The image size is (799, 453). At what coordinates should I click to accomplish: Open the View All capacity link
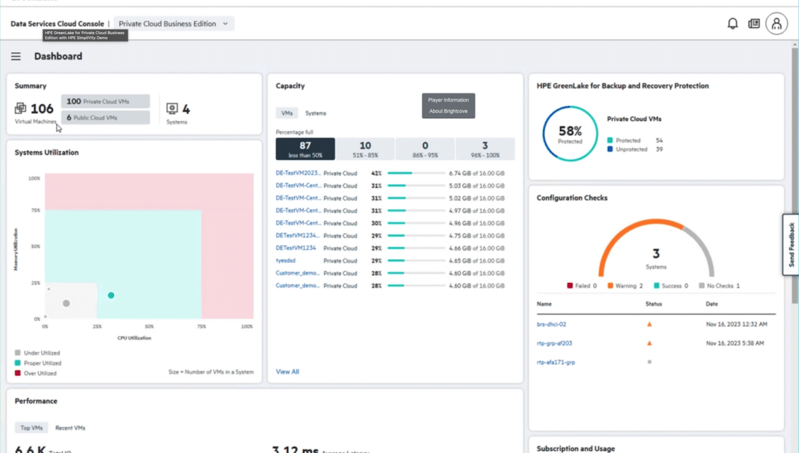tap(288, 372)
